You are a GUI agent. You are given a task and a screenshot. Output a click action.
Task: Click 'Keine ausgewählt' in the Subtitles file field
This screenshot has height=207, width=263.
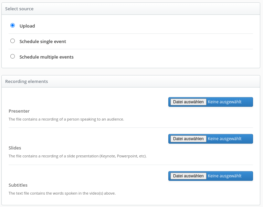click(224, 176)
